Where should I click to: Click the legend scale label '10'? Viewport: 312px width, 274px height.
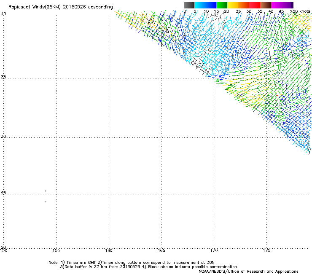pos(206,11)
